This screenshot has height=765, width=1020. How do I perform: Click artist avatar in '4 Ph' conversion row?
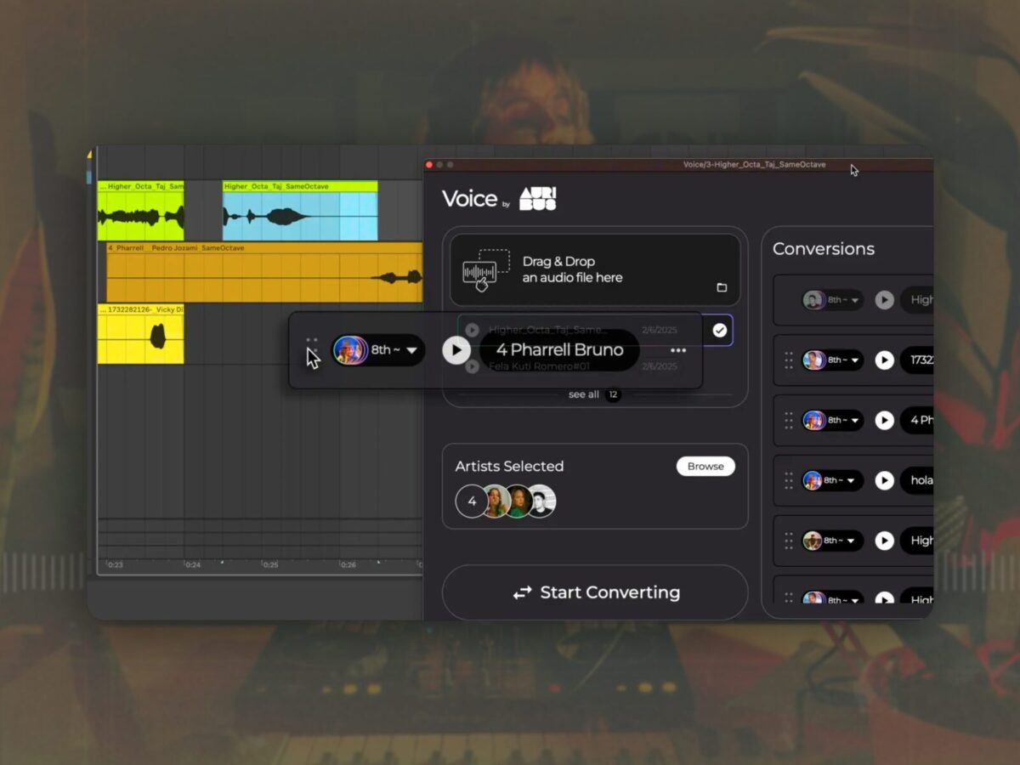click(813, 420)
